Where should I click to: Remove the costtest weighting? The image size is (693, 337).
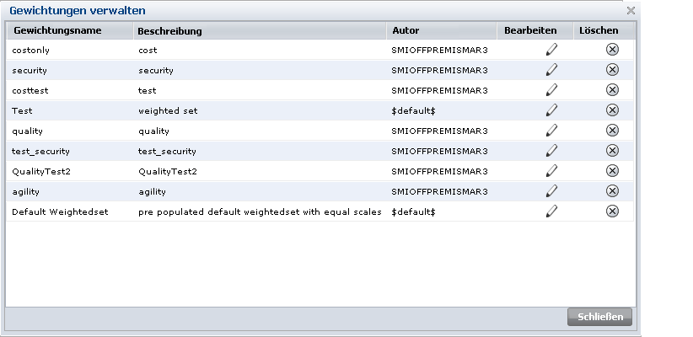(612, 90)
